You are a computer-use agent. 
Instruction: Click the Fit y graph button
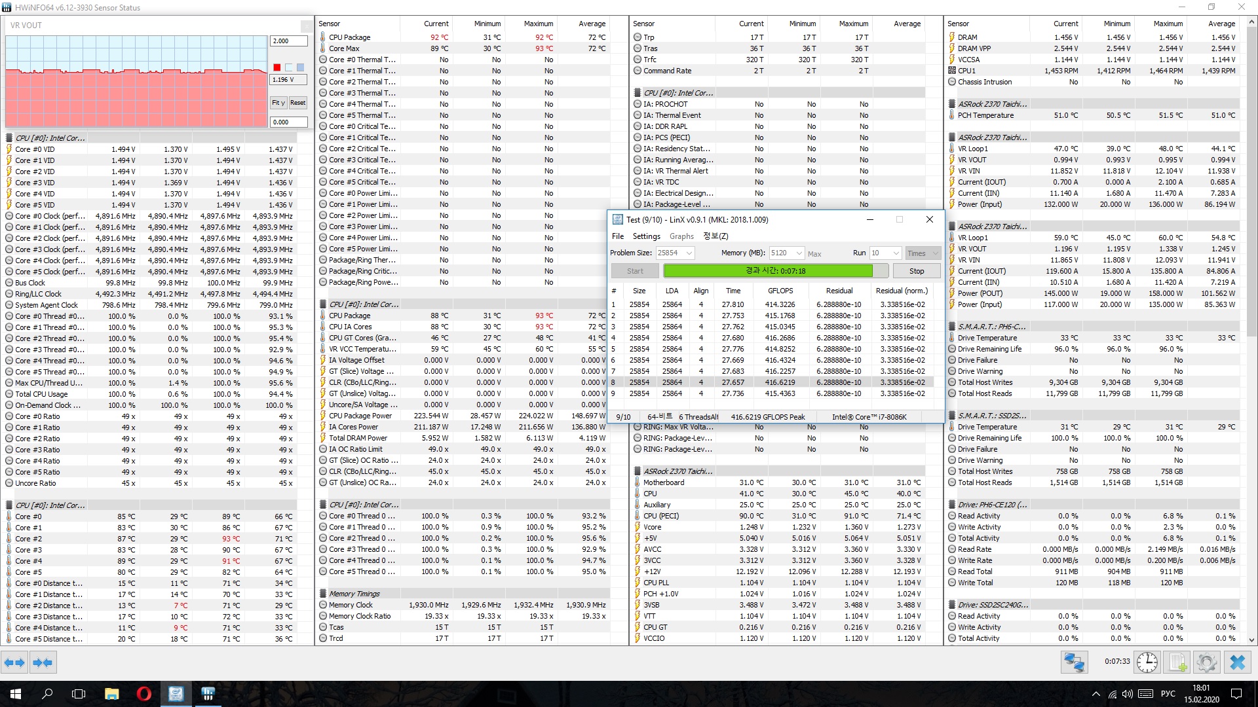(278, 103)
